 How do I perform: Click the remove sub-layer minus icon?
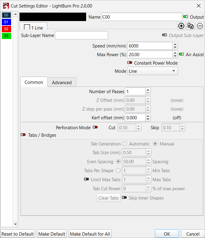click(200, 26)
